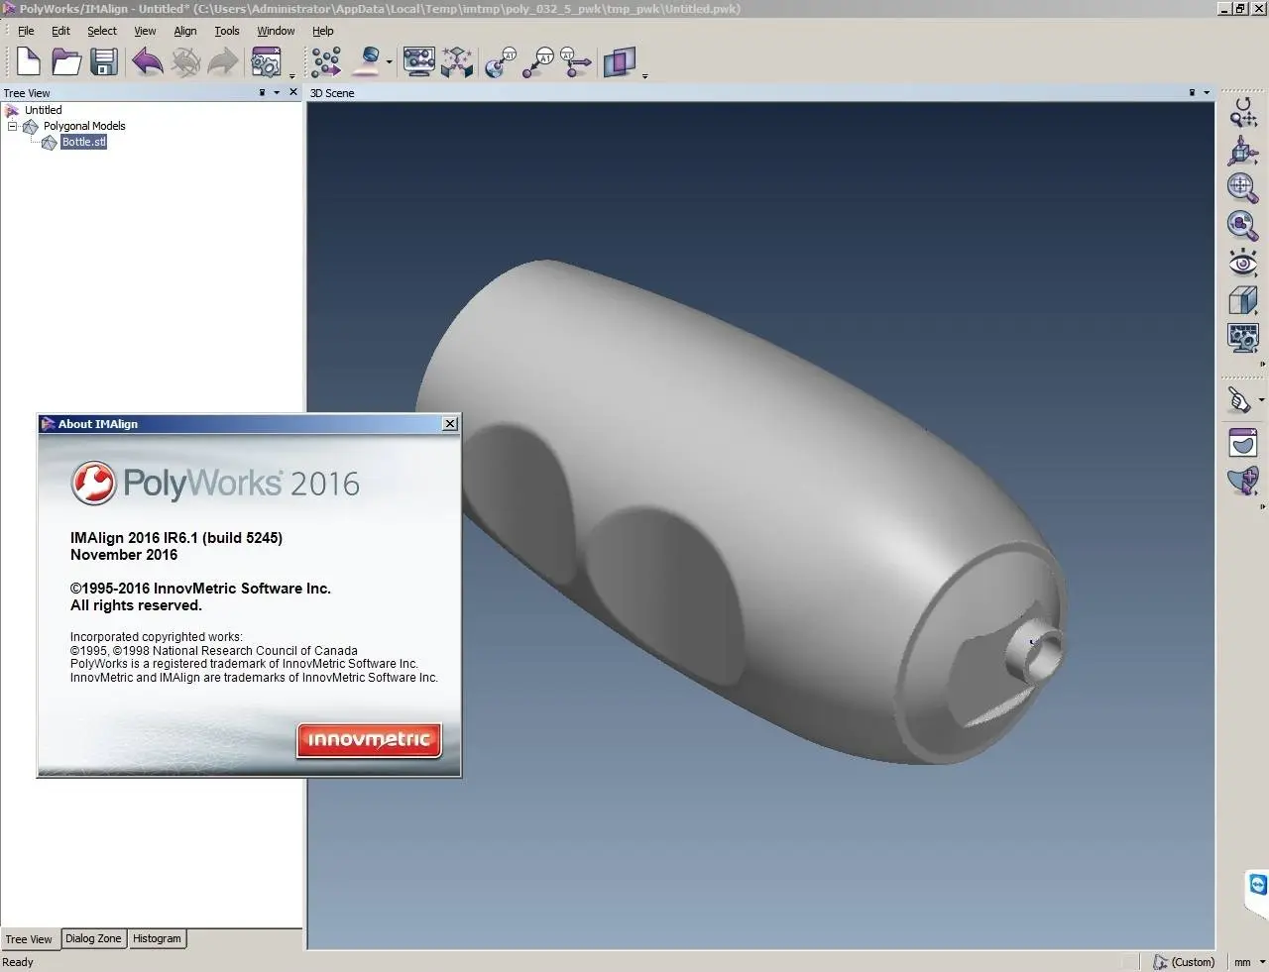1269x972 pixels.
Task: Toggle the eye visibility icon in right toolbar
Action: [1242, 263]
